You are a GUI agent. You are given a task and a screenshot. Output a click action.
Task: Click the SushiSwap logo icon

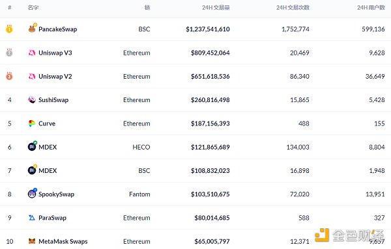pyautogui.click(x=32, y=99)
